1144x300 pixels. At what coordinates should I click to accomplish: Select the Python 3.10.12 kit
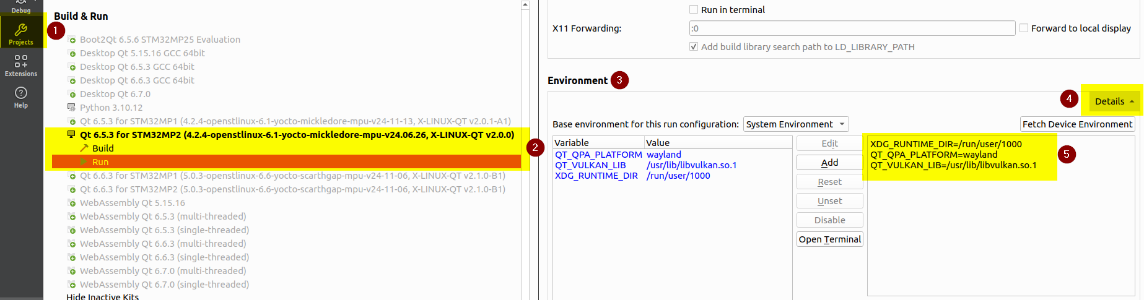111,108
